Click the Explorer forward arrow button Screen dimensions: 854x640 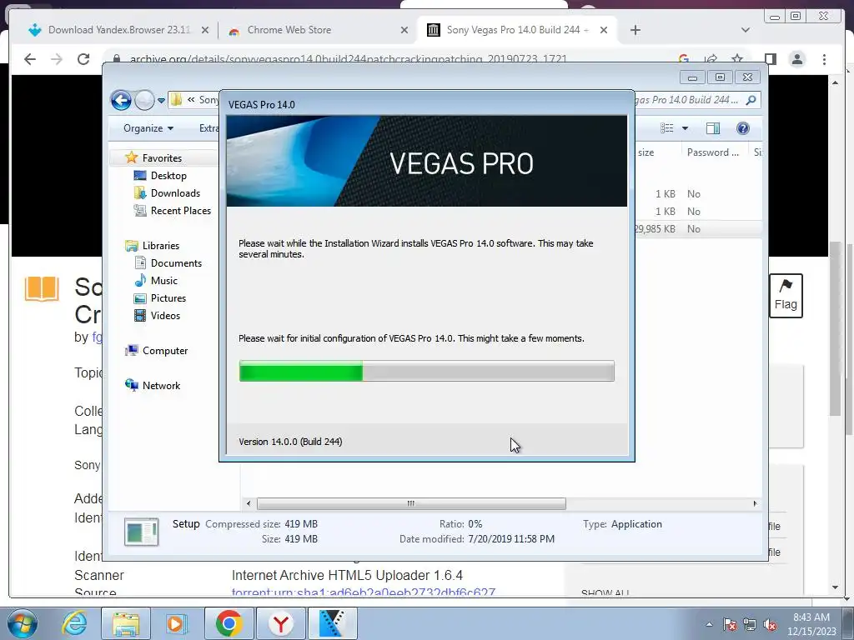click(144, 100)
